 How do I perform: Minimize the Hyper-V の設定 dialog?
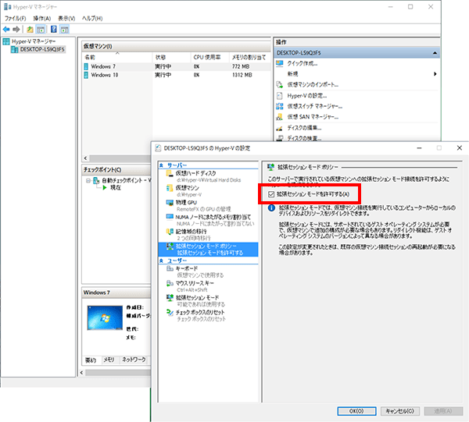[419, 147]
